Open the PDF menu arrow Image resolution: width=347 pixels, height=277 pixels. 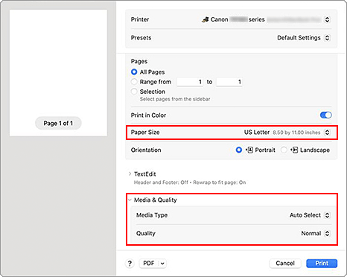pos(162,264)
